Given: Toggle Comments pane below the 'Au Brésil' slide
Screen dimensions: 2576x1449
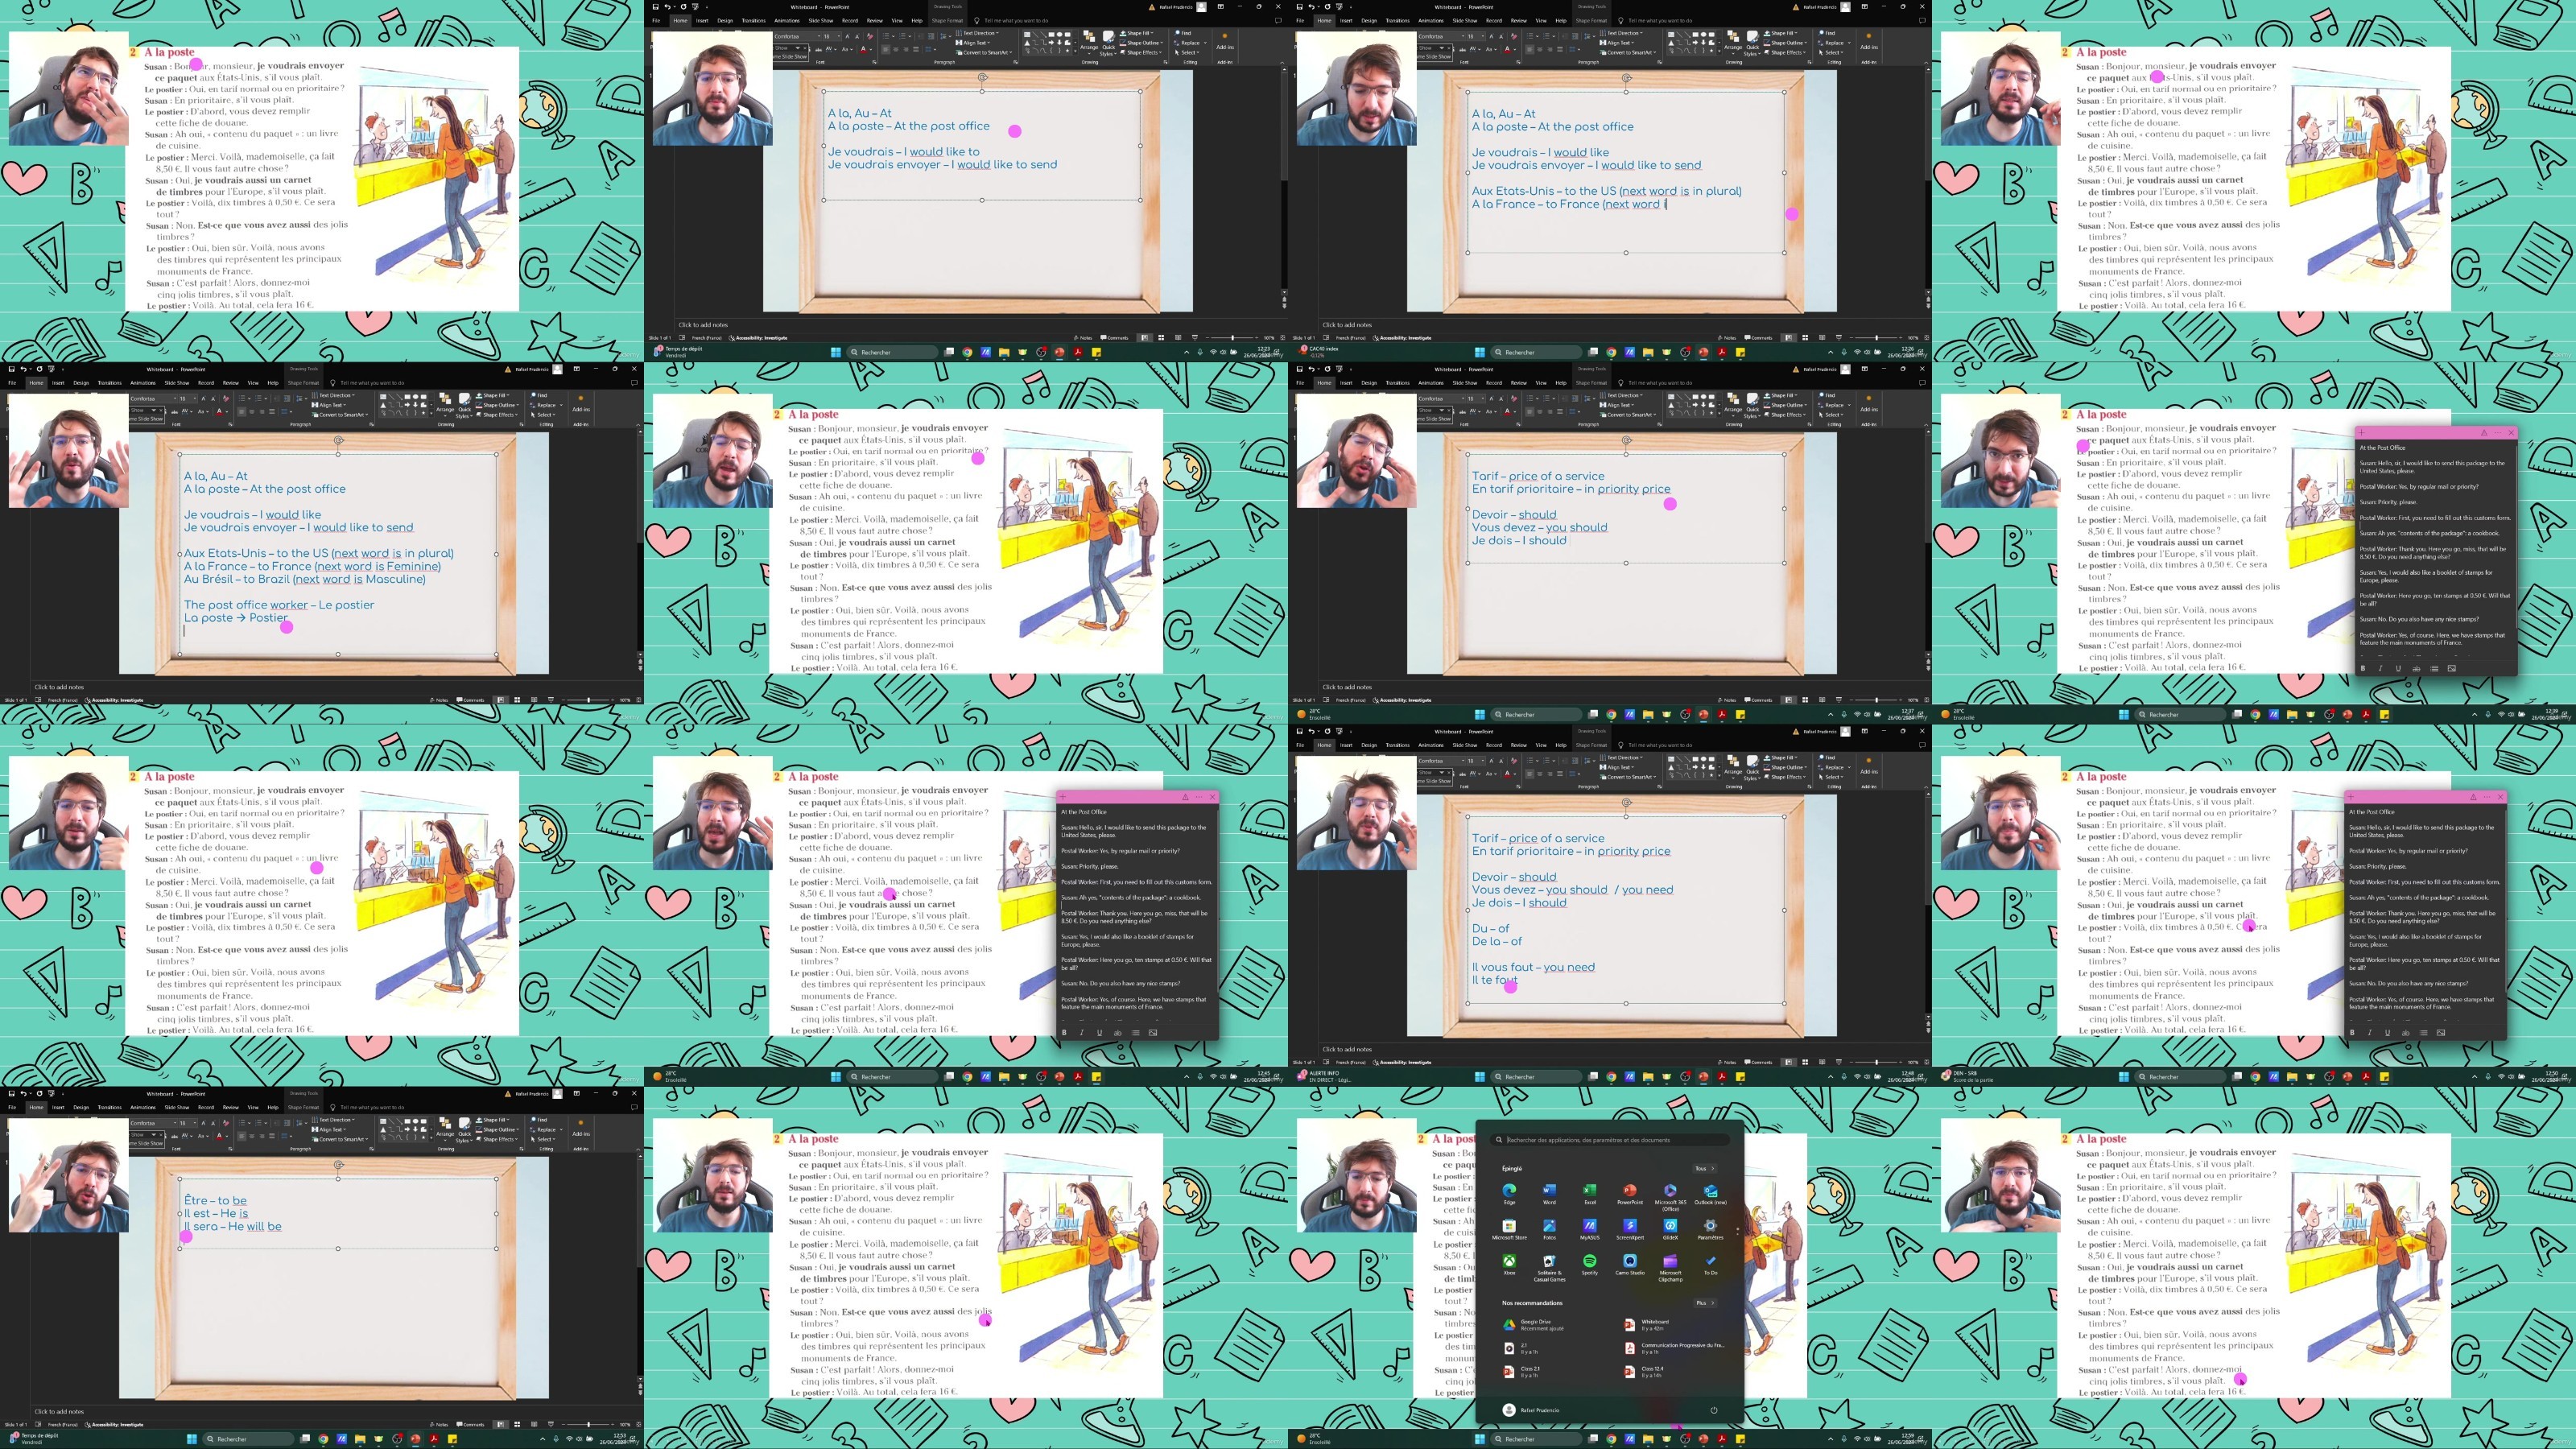Looking at the screenshot, I should point(470,700).
